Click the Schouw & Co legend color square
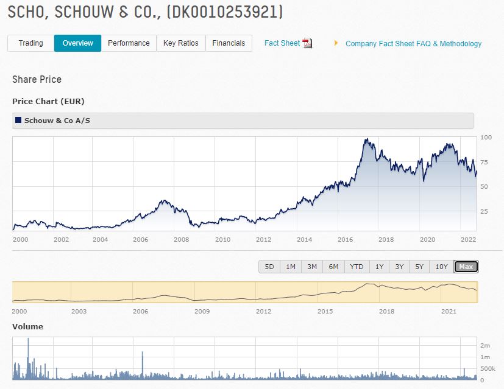The width and height of the screenshot is (504, 389). click(18, 121)
